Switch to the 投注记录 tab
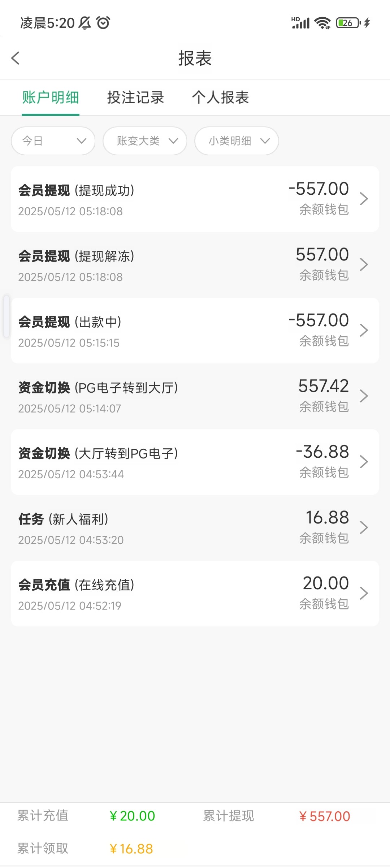This screenshot has width=390, height=867. 135,98
